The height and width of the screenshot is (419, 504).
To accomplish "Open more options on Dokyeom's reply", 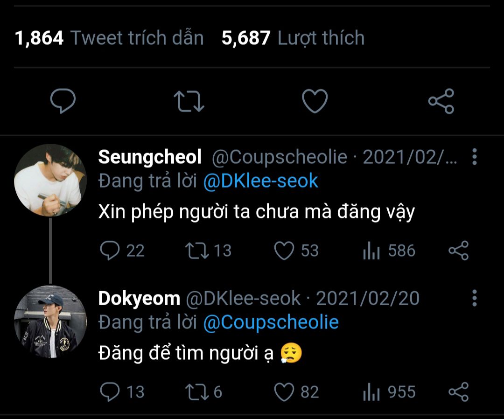I will pos(474,298).
